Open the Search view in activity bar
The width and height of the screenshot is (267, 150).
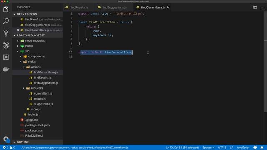coord(6,21)
